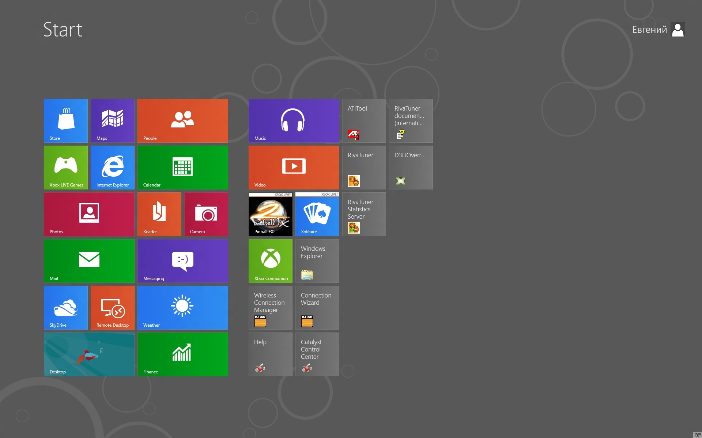Image resolution: width=702 pixels, height=438 pixels.
Task: Click the zoom-out button in bottom corner
Action: pyautogui.click(x=697, y=434)
